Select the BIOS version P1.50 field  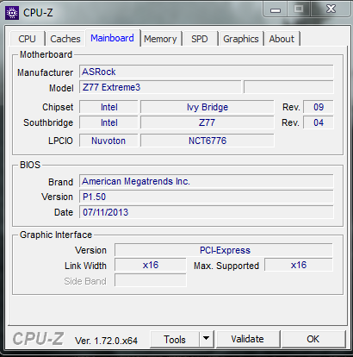pos(207,197)
